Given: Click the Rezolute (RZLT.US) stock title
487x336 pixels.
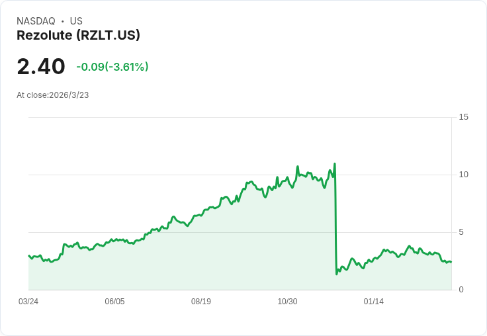Looking at the screenshot, I should coord(78,36).
